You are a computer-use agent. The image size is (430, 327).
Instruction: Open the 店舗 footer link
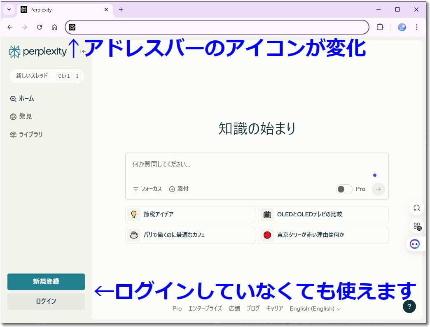(234, 308)
